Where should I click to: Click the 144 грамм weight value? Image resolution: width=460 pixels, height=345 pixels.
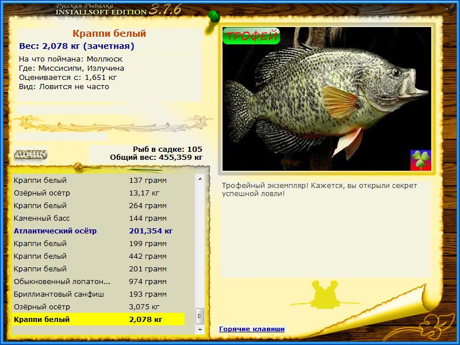[x=148, y=218]
